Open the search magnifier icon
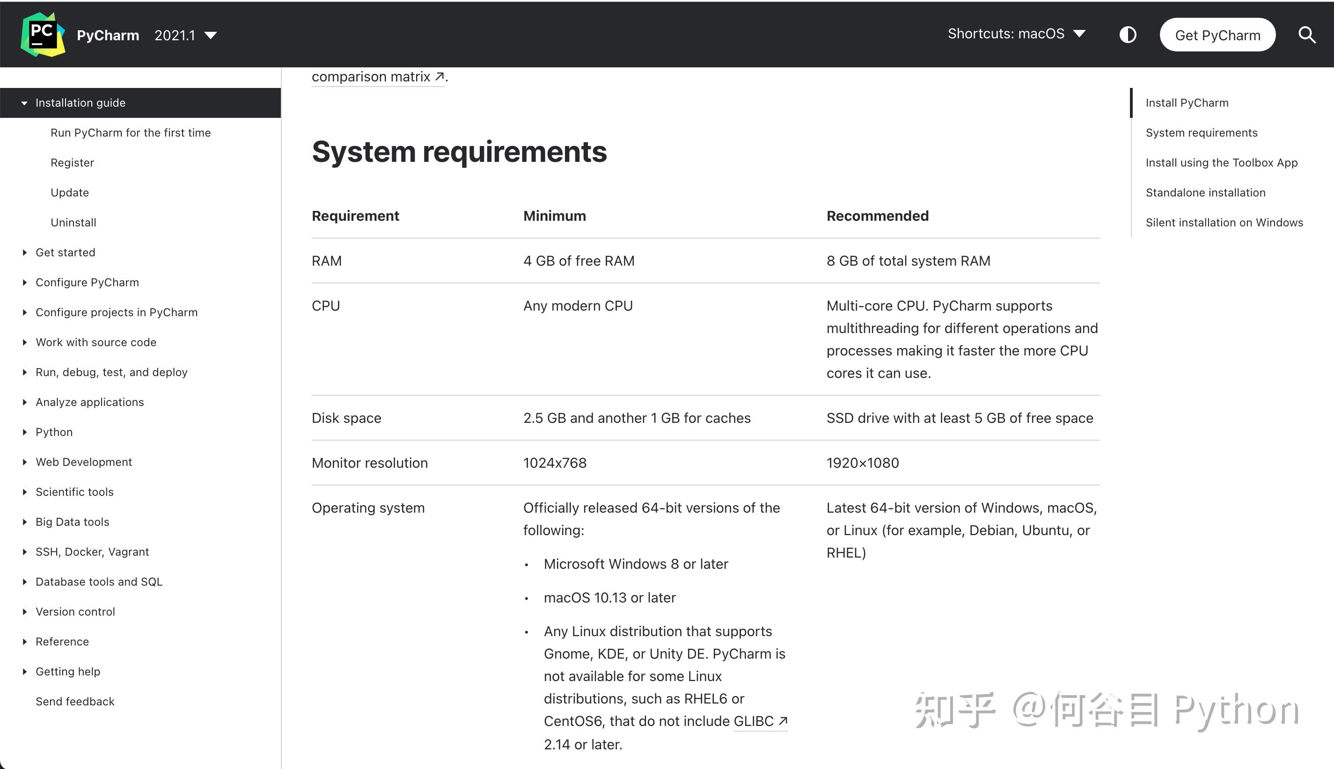 1306,35
